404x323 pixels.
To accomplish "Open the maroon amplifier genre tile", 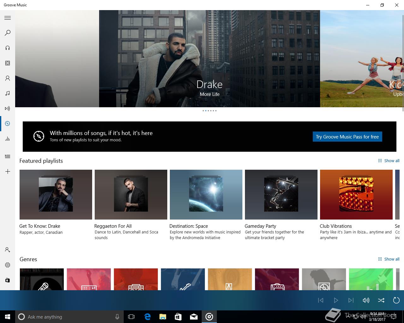I will (x=277, y=279).
